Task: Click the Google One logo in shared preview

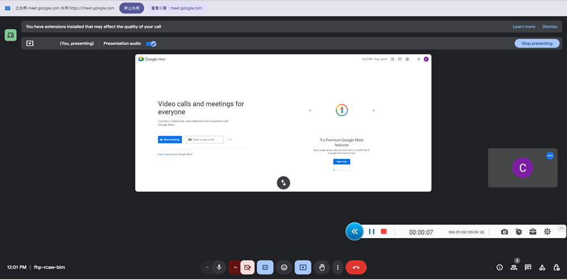Action: point(342,110)
